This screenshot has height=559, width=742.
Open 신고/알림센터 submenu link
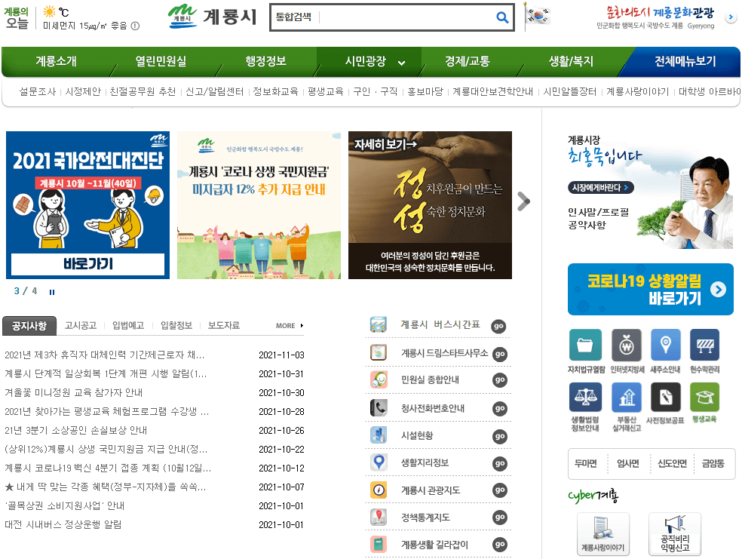pyautogui.click(x=214, y=91)
